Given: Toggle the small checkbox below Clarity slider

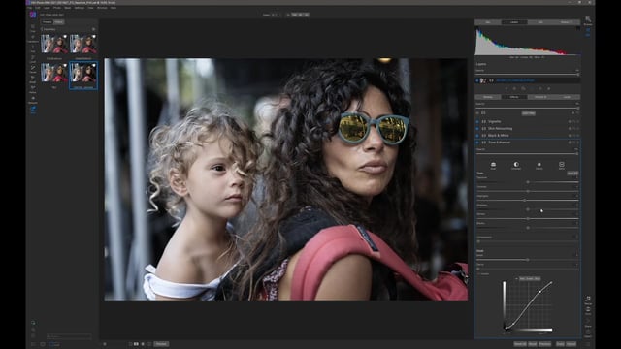Looking at the screenshot, I should tap(478, 273).
